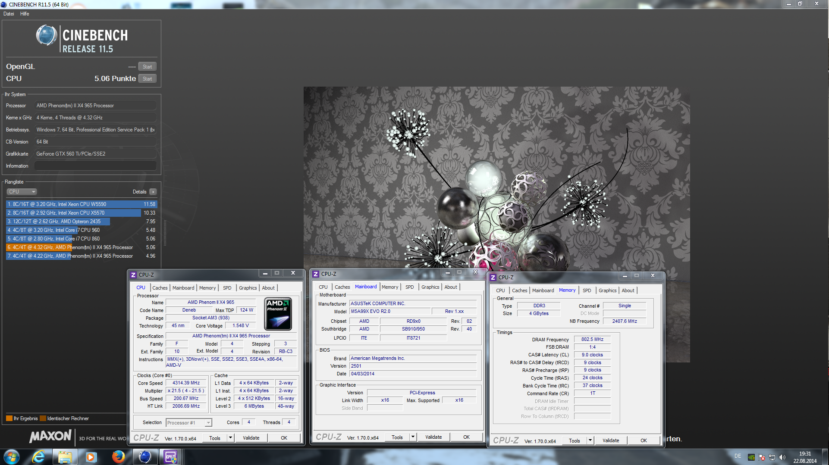Click the taskbar clock showing 19:31
The height and width of the screenshot is (465, 829).
(x=805, y=457)
